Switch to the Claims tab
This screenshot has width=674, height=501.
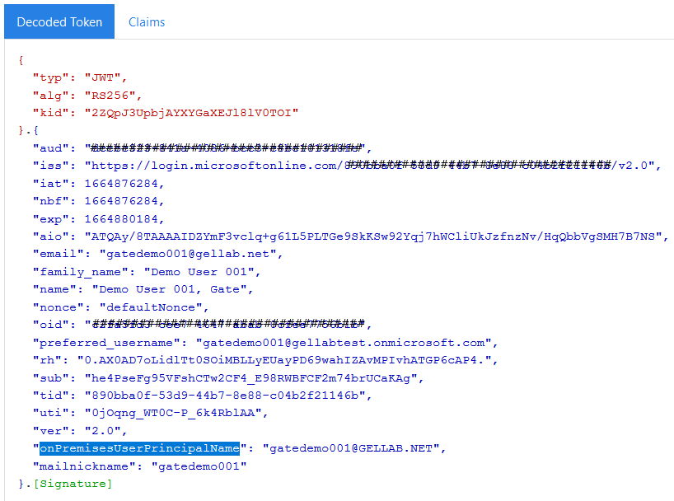point(147,22)
